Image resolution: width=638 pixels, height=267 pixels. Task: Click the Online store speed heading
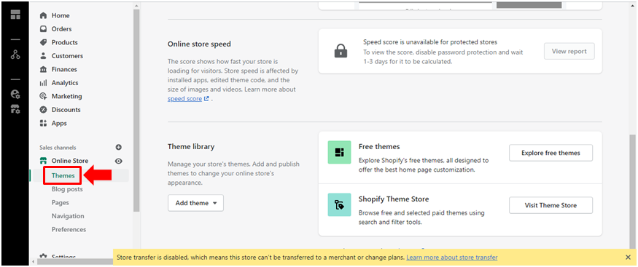coord(199,44)
